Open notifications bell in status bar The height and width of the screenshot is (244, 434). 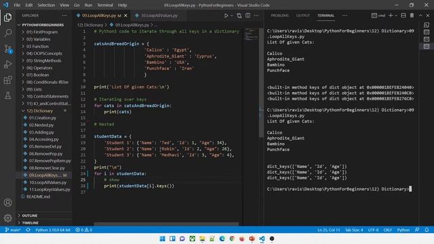click(x=427, y=230)
